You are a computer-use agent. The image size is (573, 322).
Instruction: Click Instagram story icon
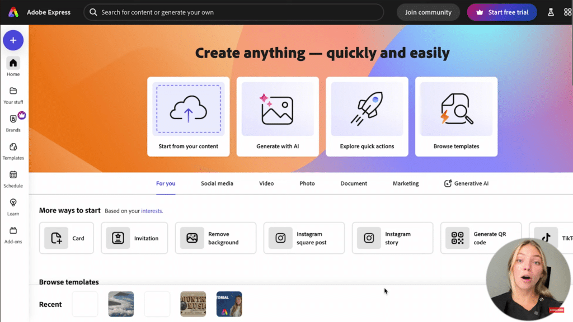[369, 238]
